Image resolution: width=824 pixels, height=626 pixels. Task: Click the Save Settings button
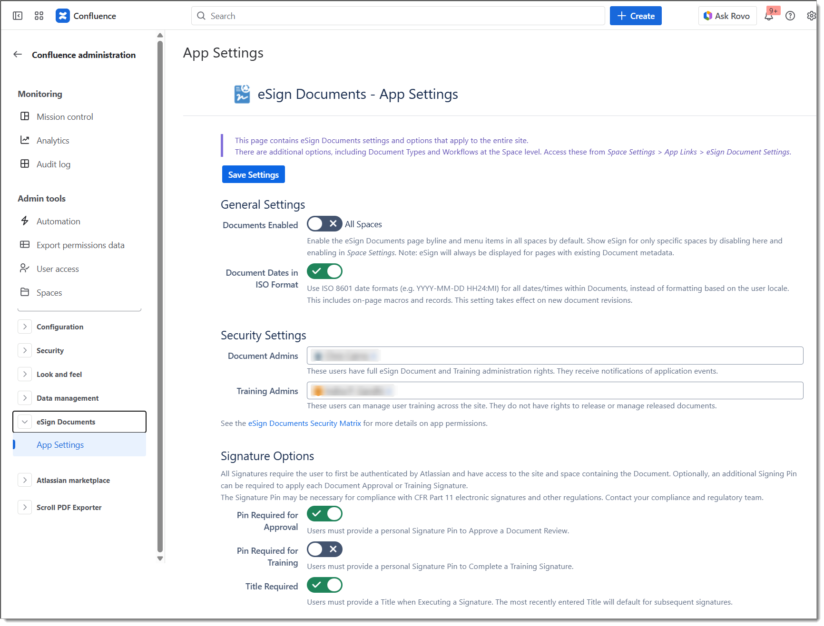tap(253, 174)
